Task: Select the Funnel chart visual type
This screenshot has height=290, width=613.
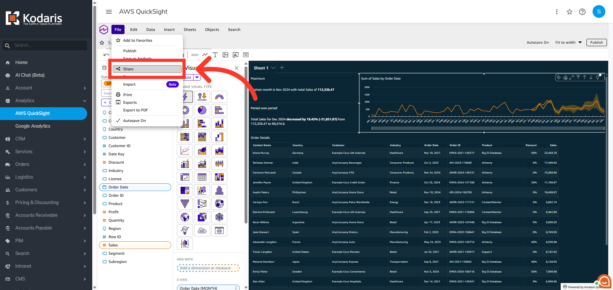Action: 185,204
